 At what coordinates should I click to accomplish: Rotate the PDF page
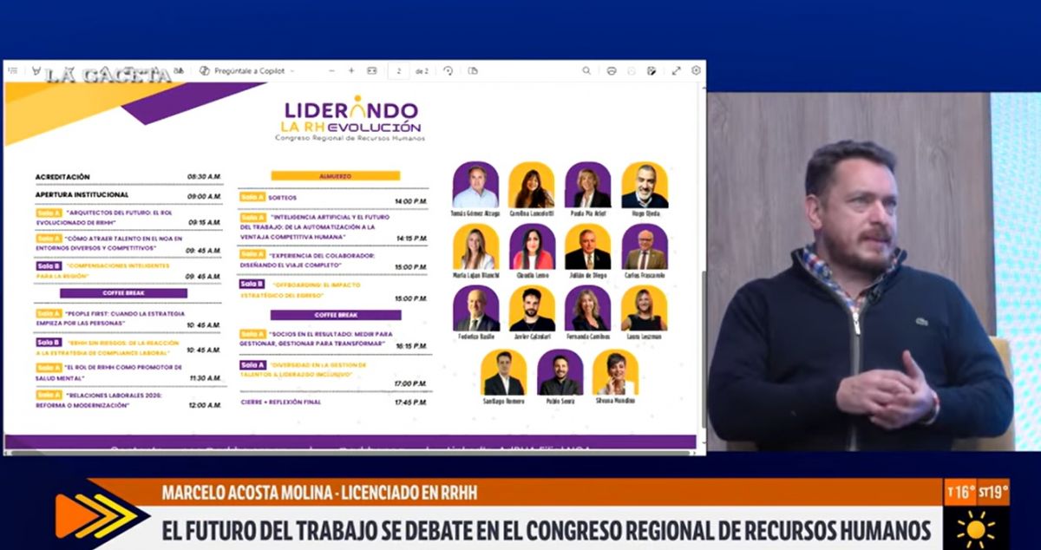click(x=448, y=71)
